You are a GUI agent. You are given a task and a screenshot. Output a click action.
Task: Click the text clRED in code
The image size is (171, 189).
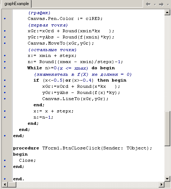pyautogui.click(x=93, y=19)
